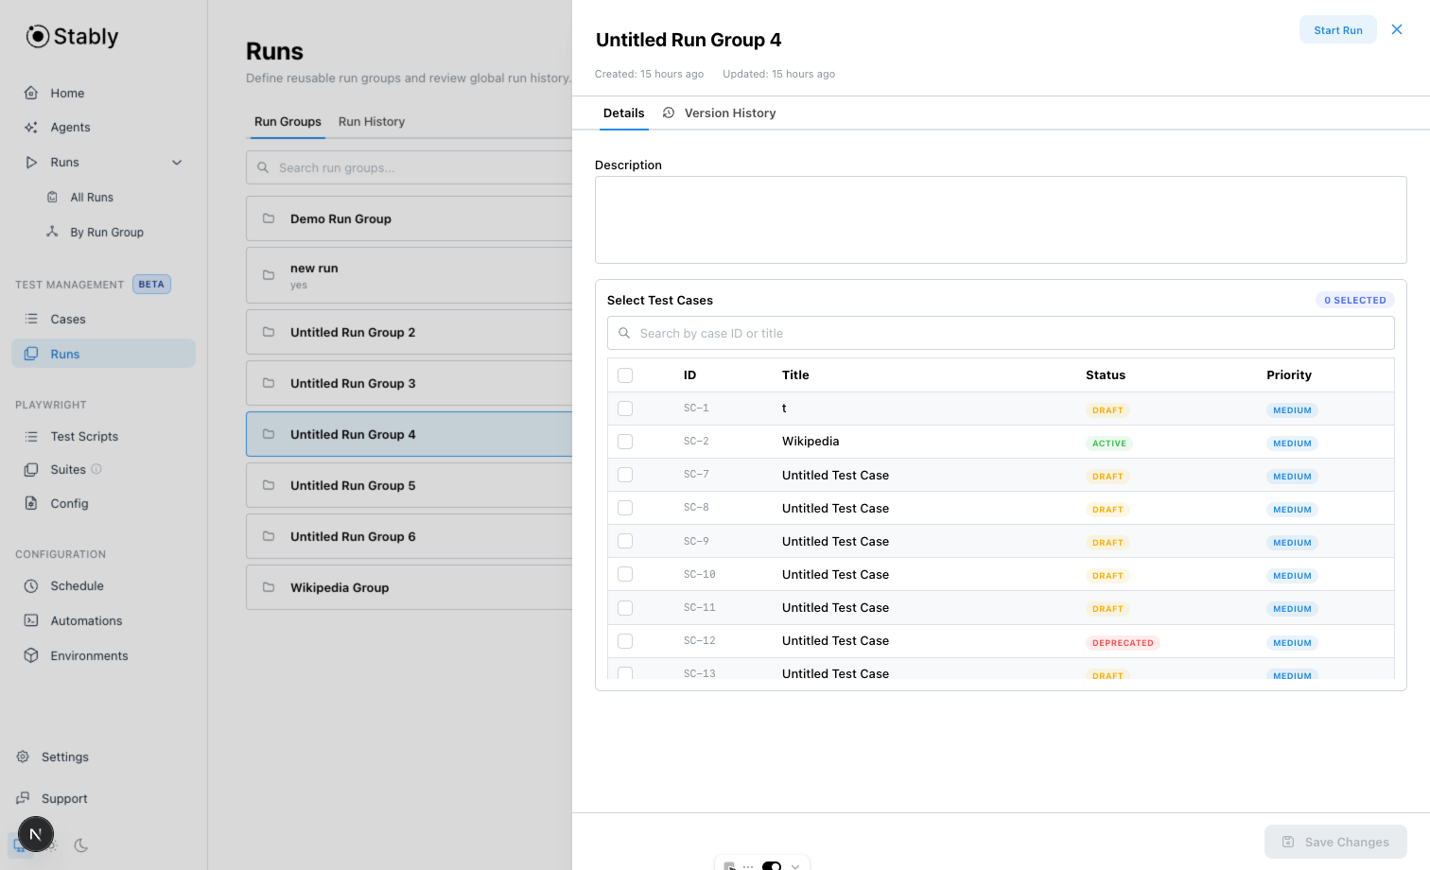
Task: Collapse the Runs section in the sidebar
Action: tap(177, 162)
